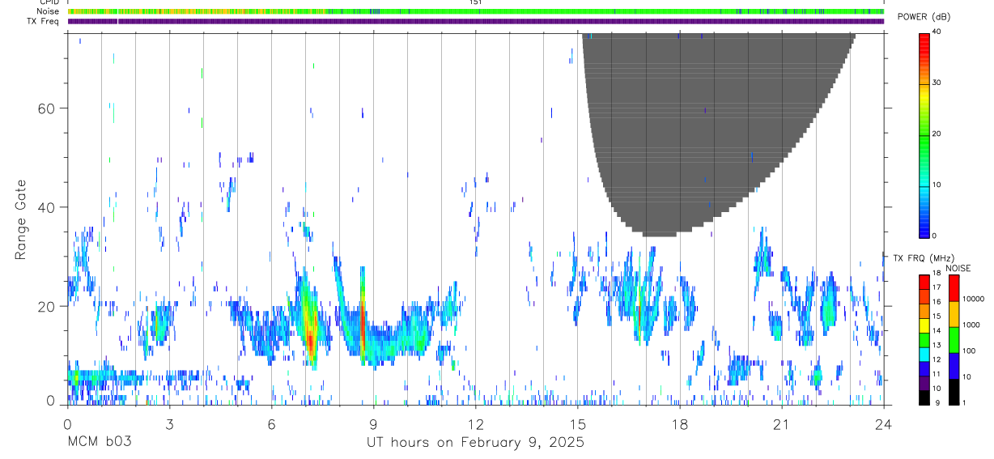This screenshot has width=994, height=459.
Task: Click the 21 tick on UT hours axis
Action: pyautogui.click(x=782, y=423)
